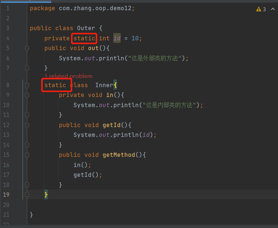Viewport: 278px width, 228px height.
Task: Click line number 13 in the gutter
Action: (6, 135)
